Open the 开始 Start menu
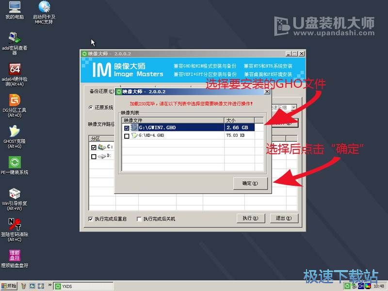The width and height of the screenshot is (388, 291). [9, 286]
